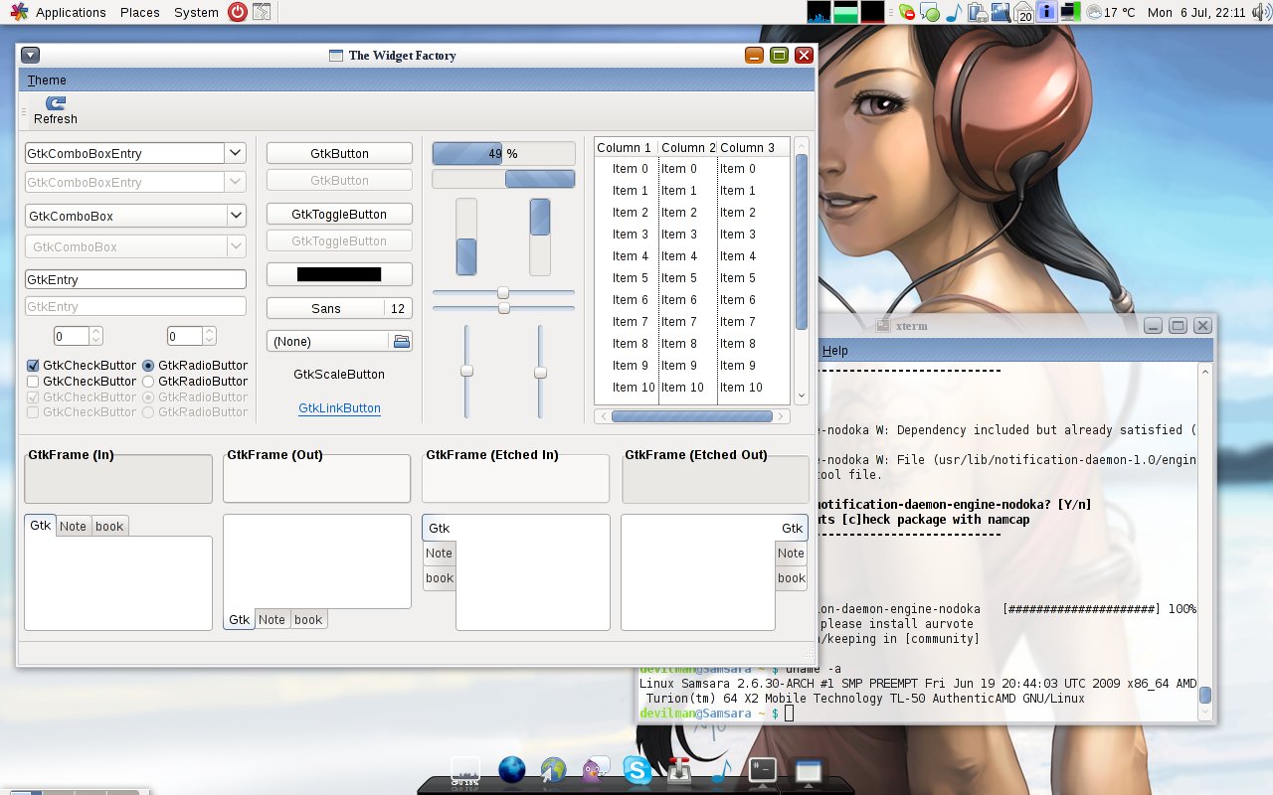Click the CPU 18% monitor in the dock
1273x795 pixels.
[x=465, y=770]
